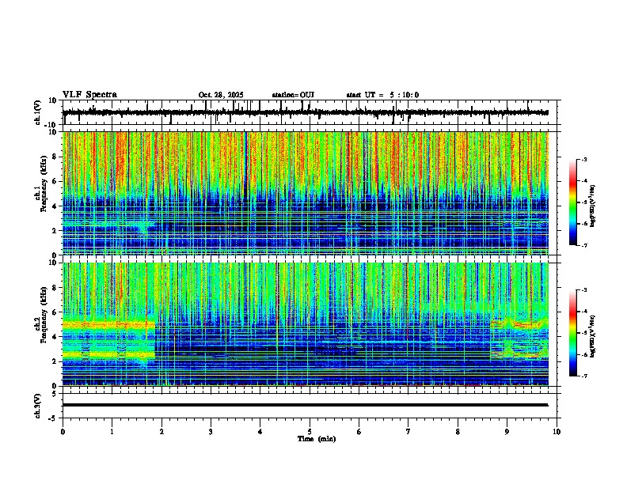Click time axis tick label '5'
Viewport: 627px width, 484px height.
pyautogui.click(x=310, y=432)
